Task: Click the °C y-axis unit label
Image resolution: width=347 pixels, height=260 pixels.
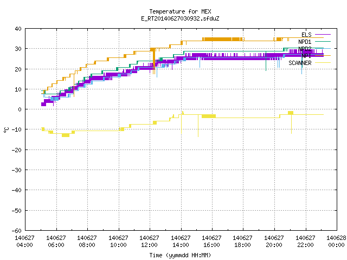Action: (x=6, y=130)
